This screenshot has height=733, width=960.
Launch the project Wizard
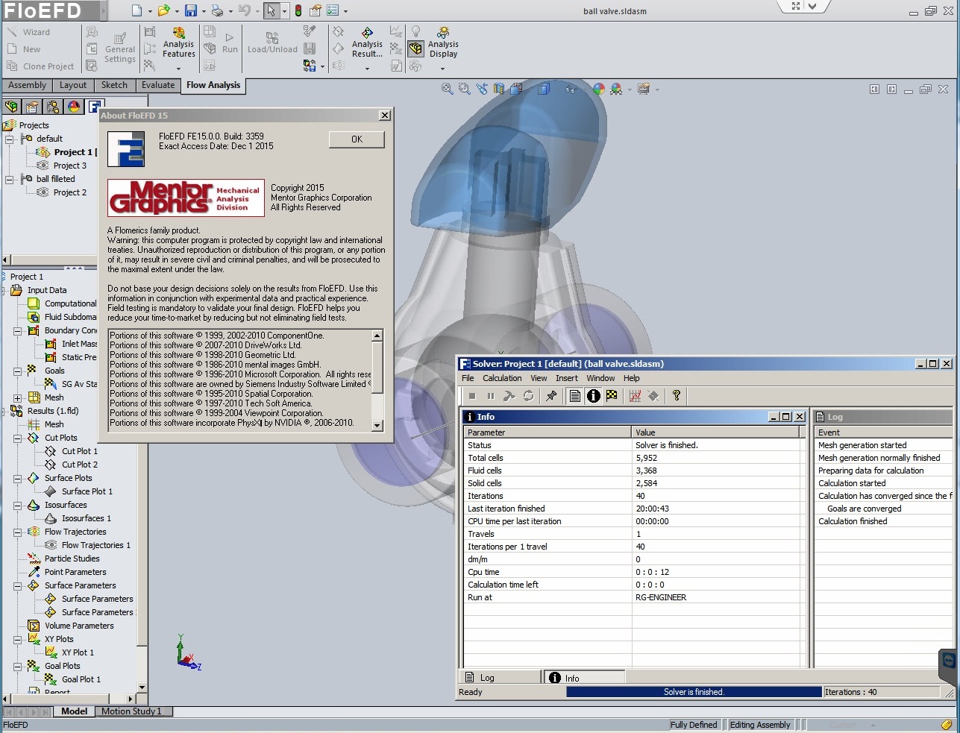point(30,32)
